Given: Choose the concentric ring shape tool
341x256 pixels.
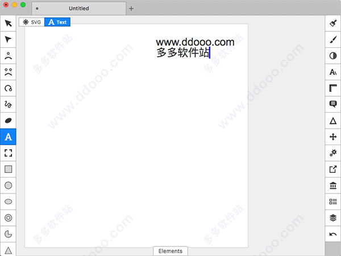Looking at the screenshot, I should point(8,218).
